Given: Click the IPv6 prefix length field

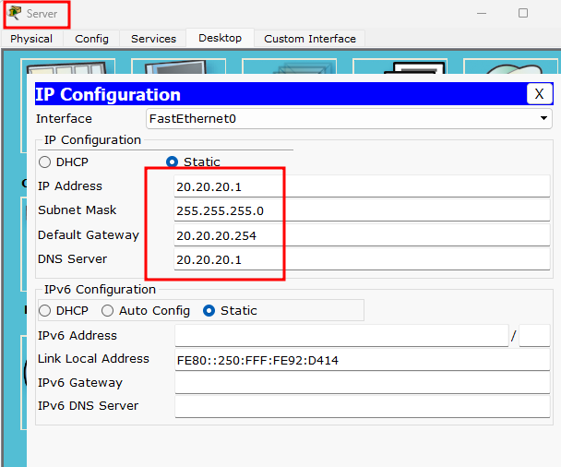Looking at the screenshot, I should click(x=534, y=336).
